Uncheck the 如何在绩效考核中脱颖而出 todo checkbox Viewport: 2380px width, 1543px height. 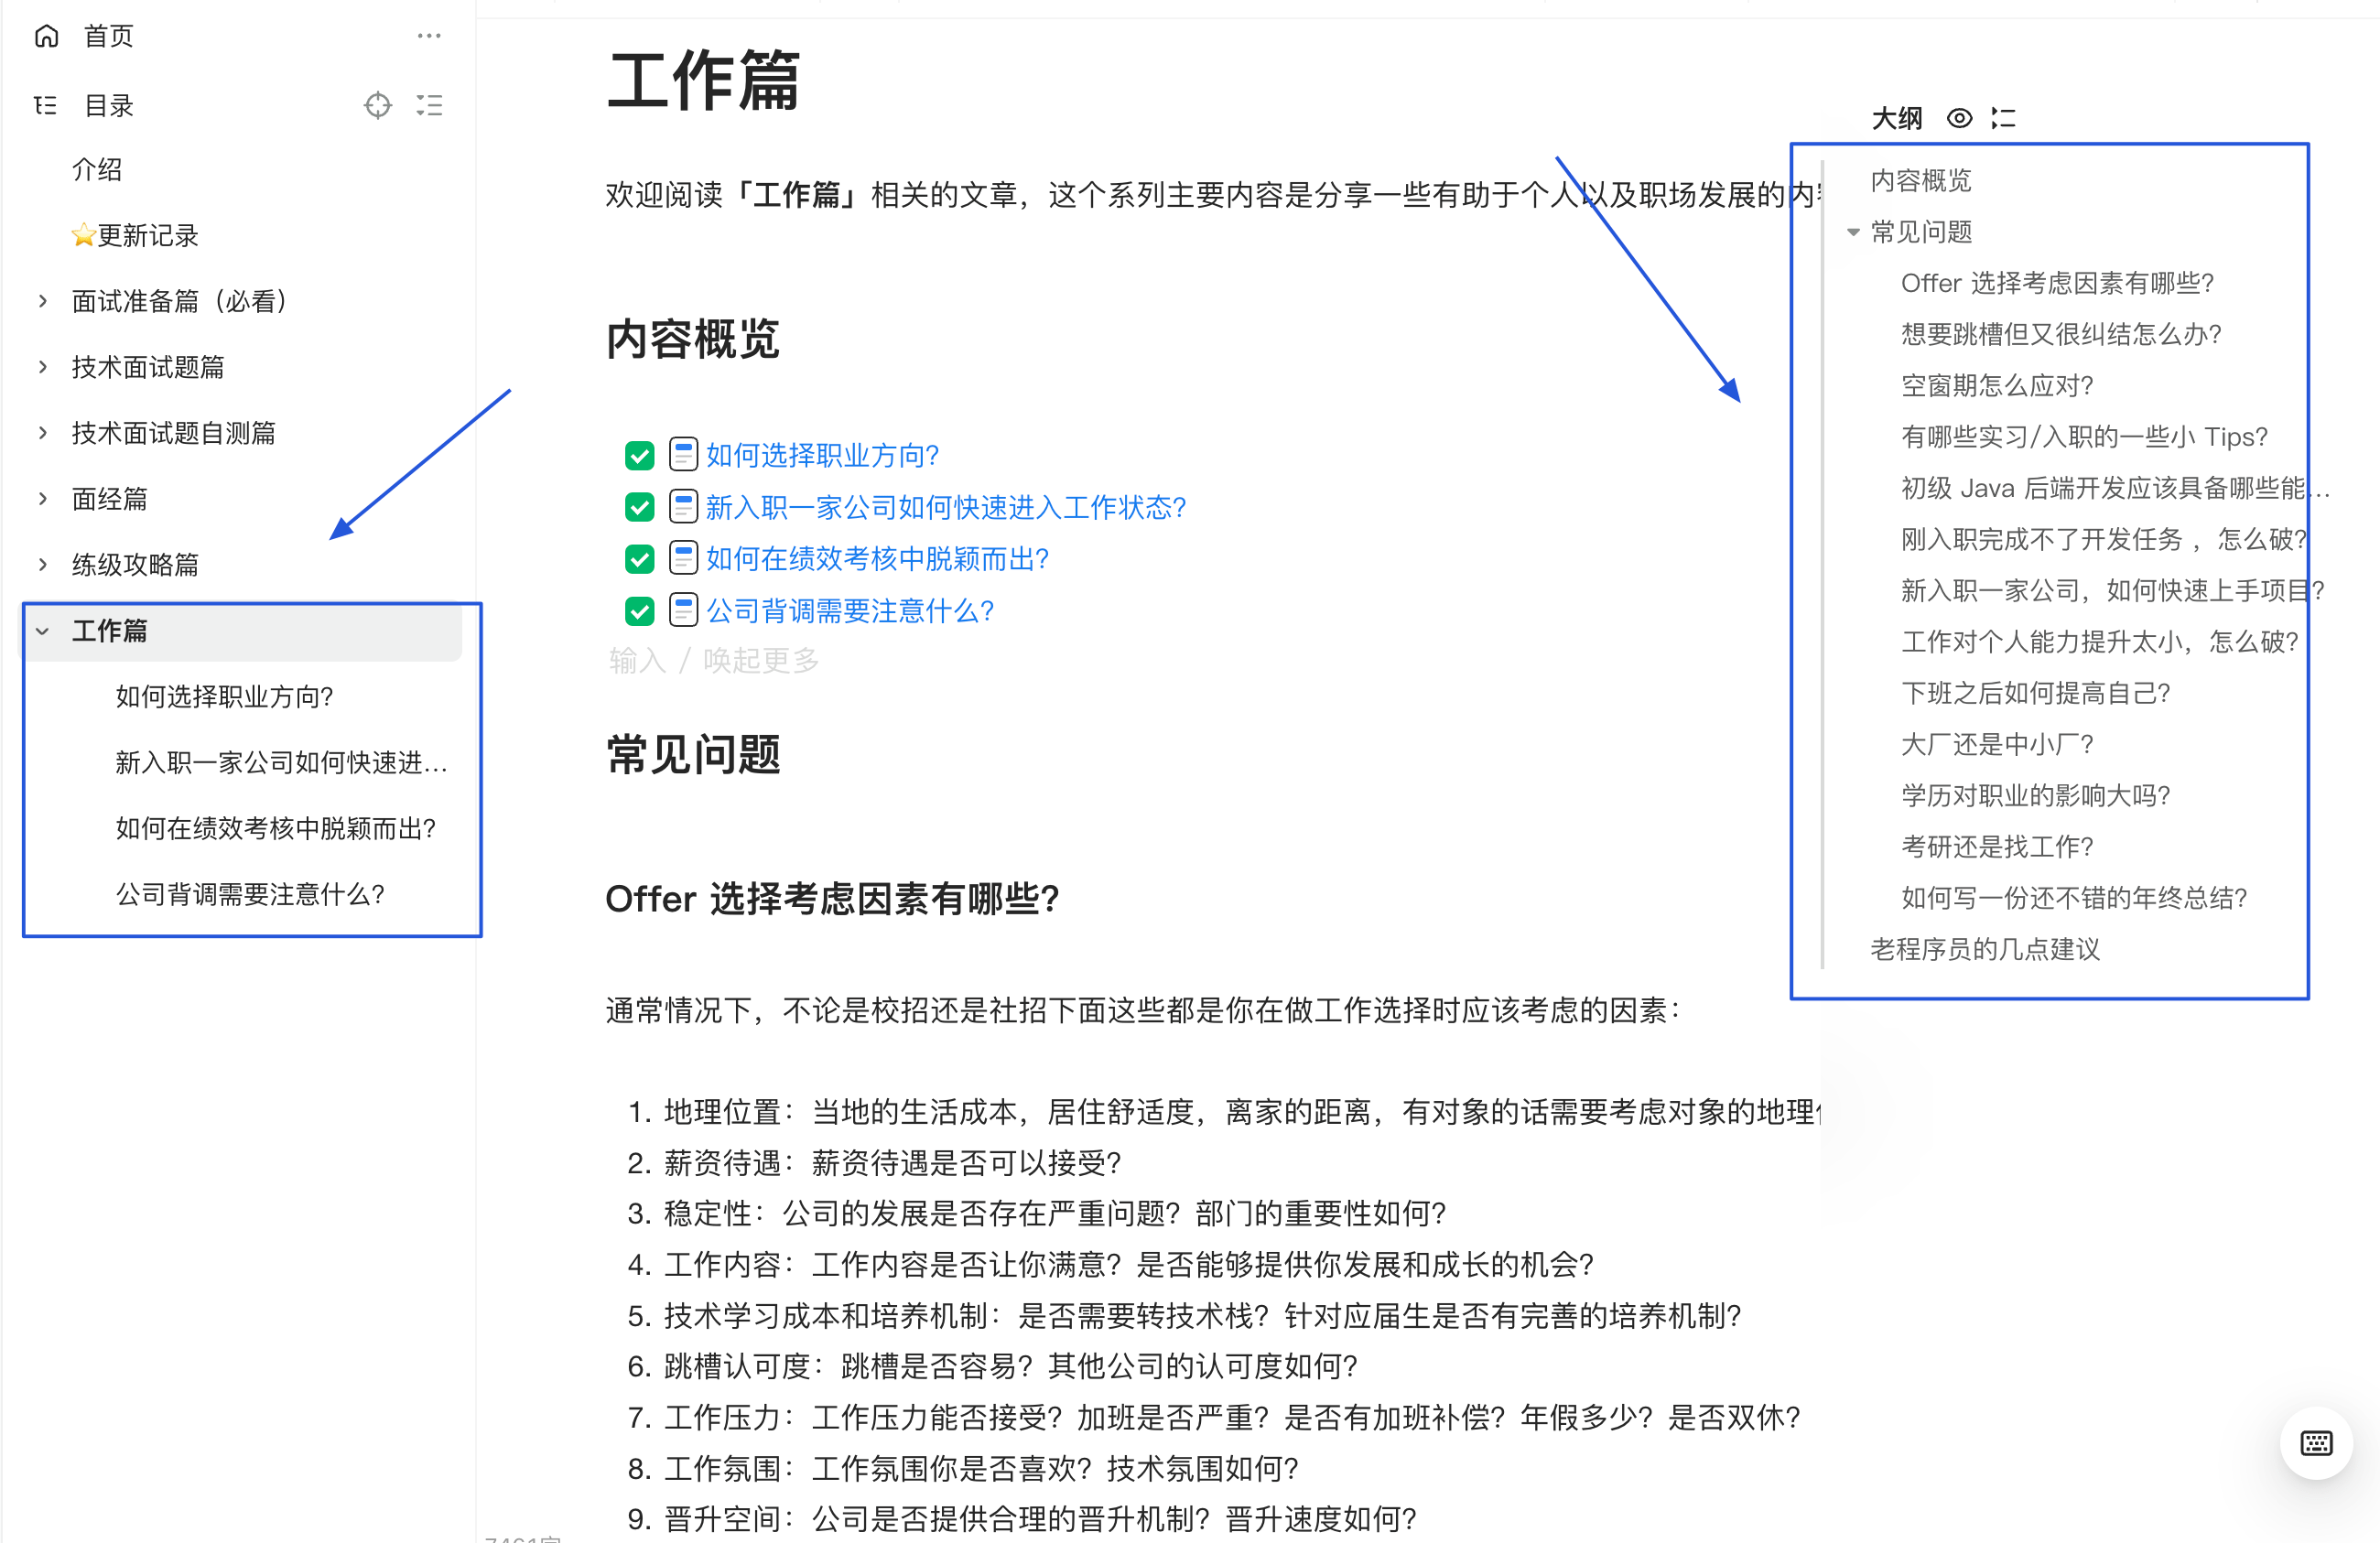(639, 558)
